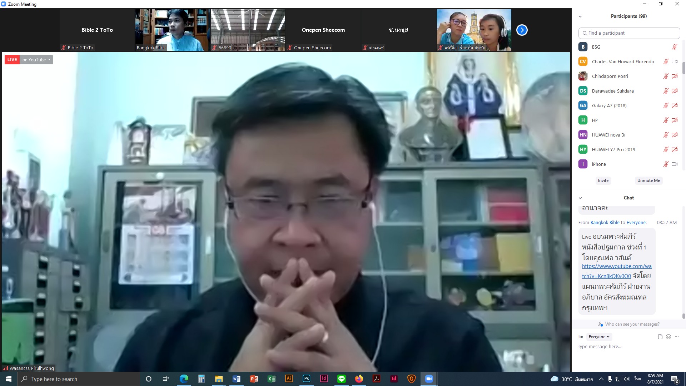Click Chindaporn Posri's muted microphone icon

point(666,76)
